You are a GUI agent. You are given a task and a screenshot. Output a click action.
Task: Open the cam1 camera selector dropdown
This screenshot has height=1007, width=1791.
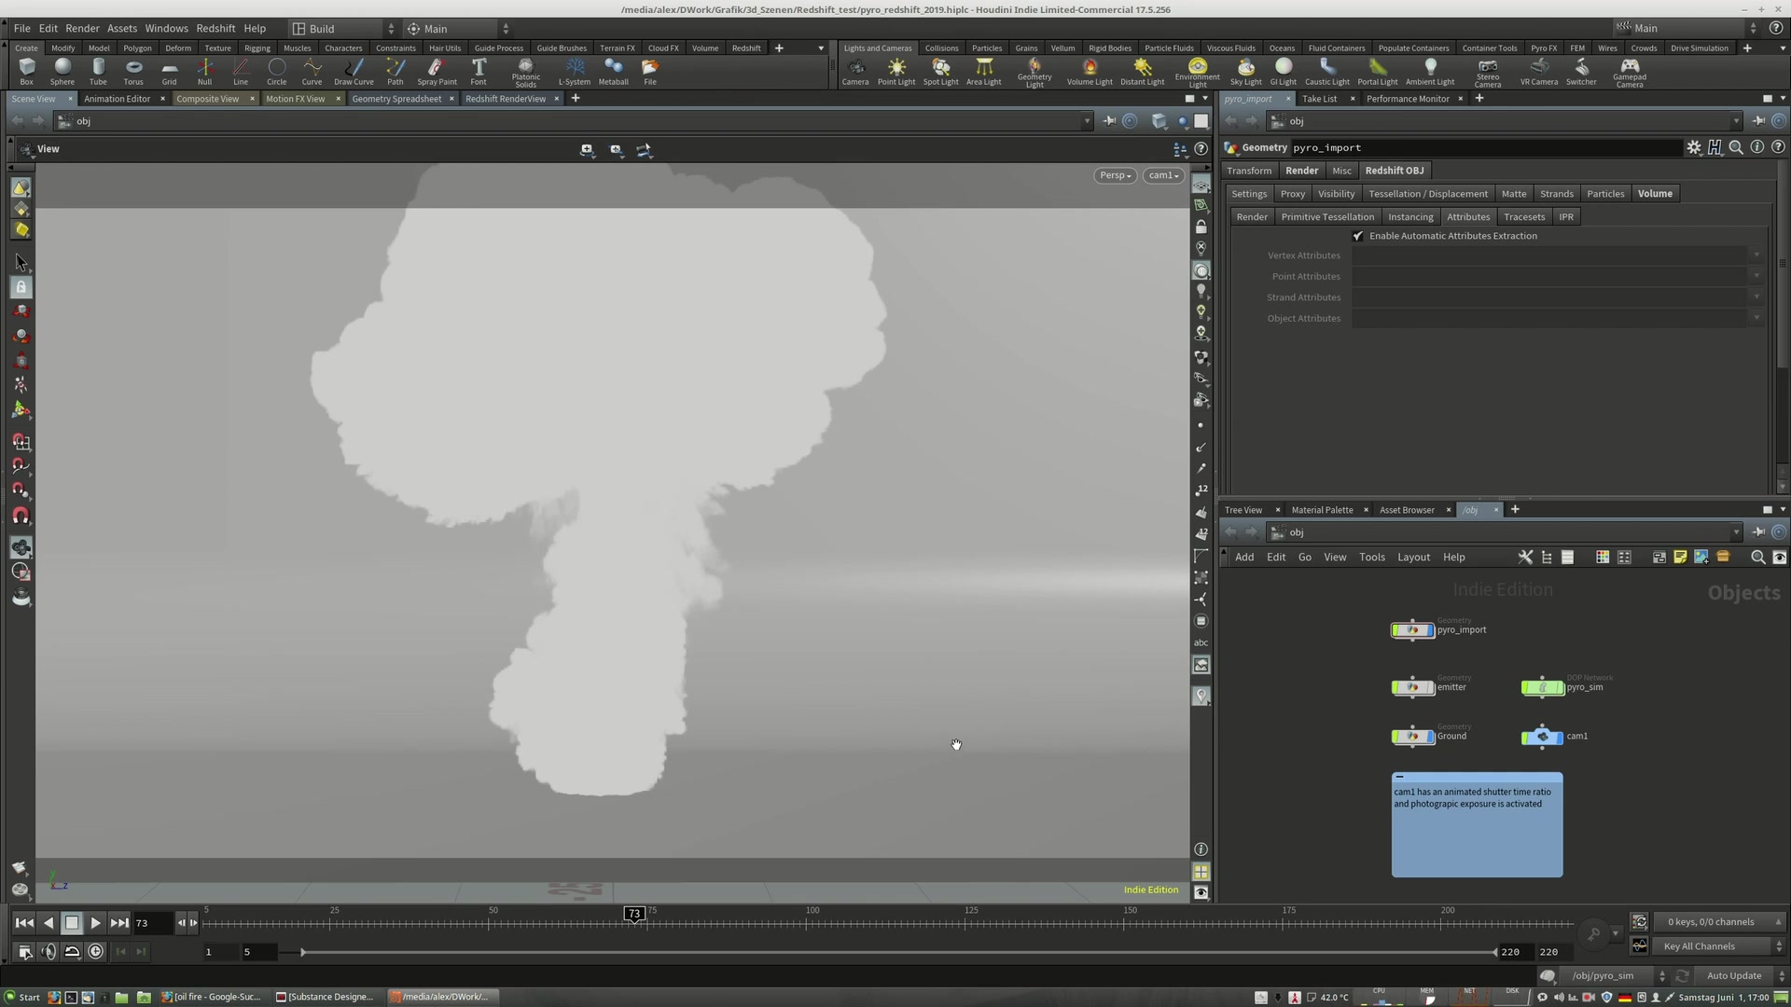click(x=1162, y=175)
